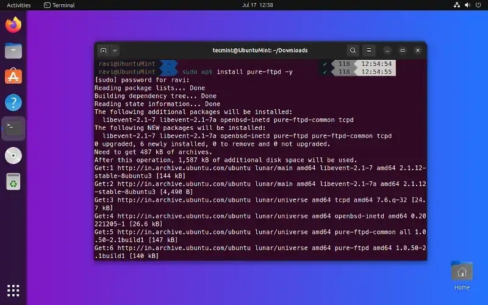Image resolution: width=488 pixels, height=305 pixels.
Task: Open the clock showing Jul 17 12:58
Action: [x=257, y=5]
